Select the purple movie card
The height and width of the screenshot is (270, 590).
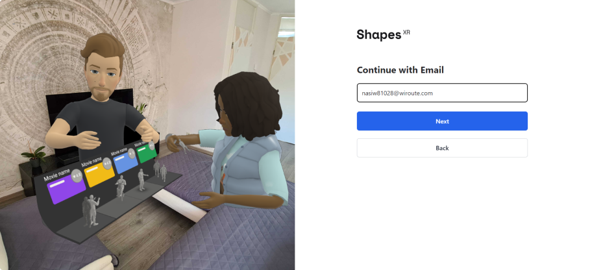click(66, 190)
